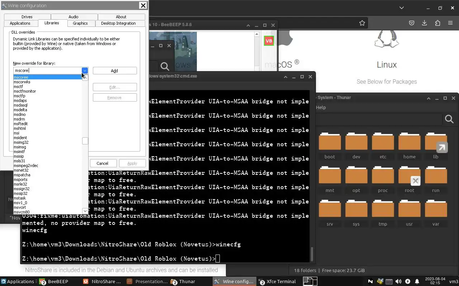Image resolution: width=459 pixels, height=286 pixels.
Task: Open the proc folder in Thunar
Action: (x=383, y=179)
